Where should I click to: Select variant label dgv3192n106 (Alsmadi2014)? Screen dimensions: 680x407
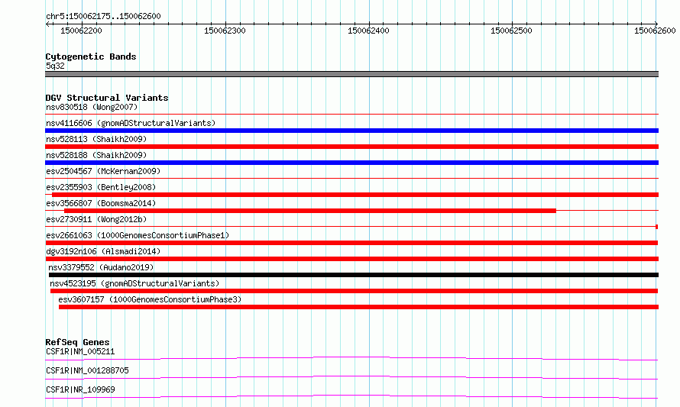click(103, 251)
